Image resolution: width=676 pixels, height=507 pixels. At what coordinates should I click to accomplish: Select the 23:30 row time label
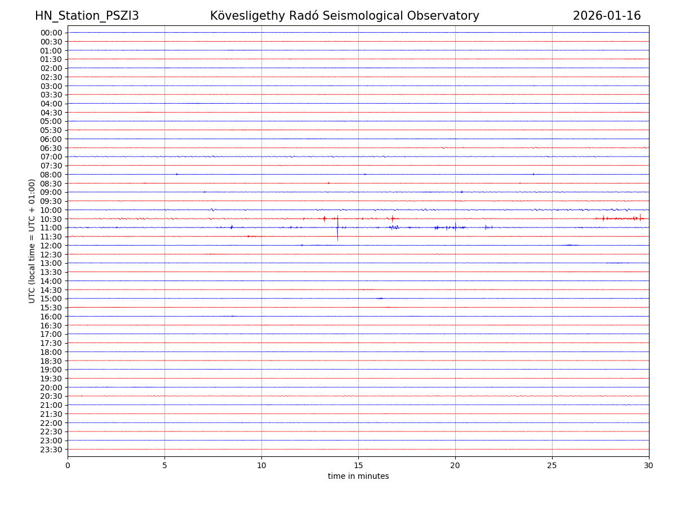coord(51,450)
